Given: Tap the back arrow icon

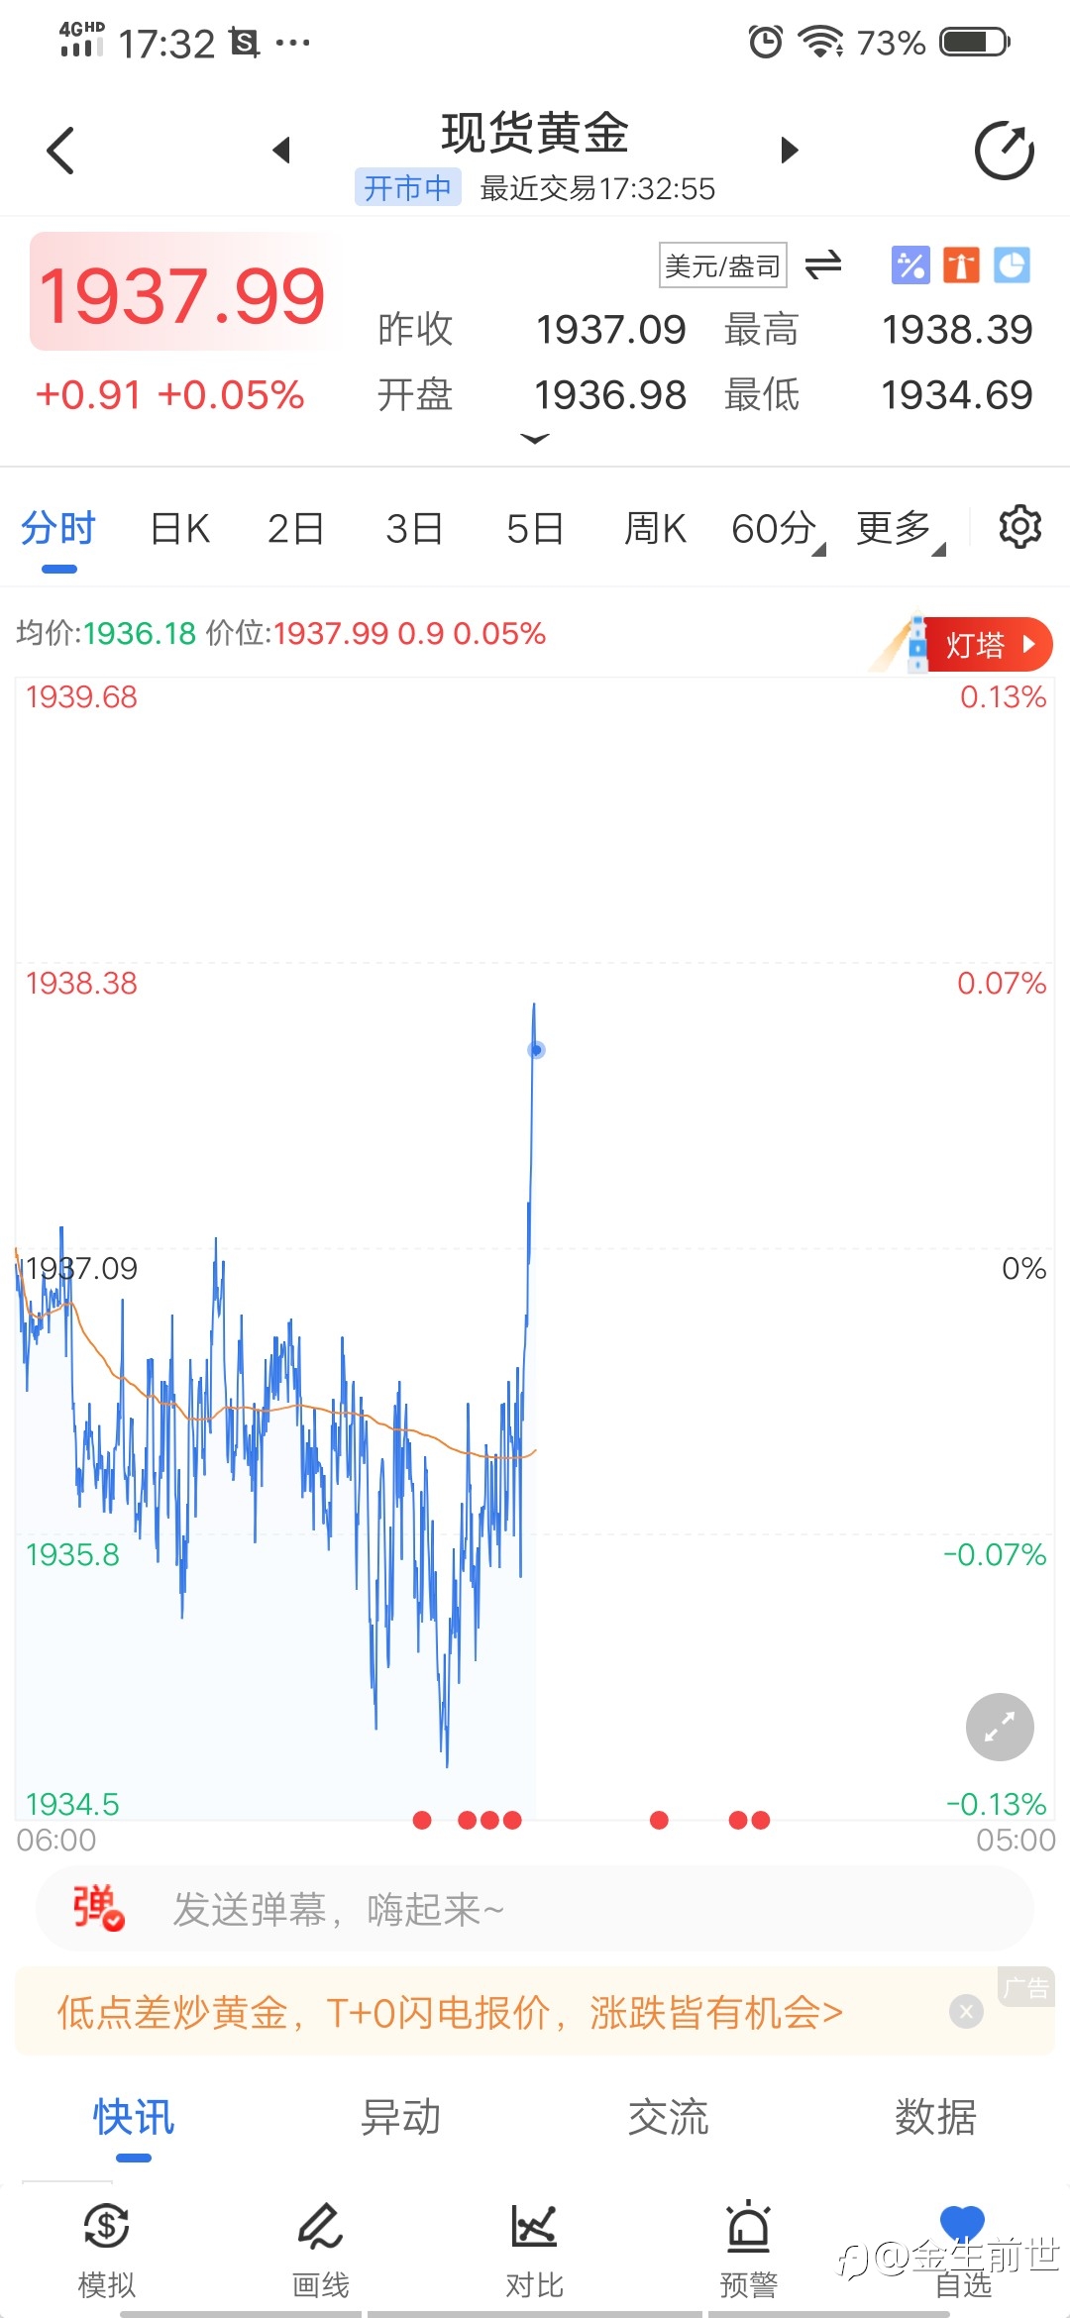Looking at the screenshot, I should pyautogui.click(x=60, y=151).
